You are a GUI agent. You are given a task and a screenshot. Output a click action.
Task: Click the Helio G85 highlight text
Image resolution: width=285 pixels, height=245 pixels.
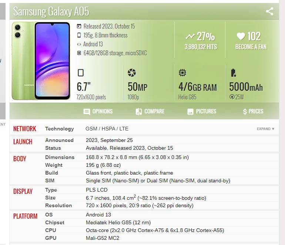pos(187,97)
